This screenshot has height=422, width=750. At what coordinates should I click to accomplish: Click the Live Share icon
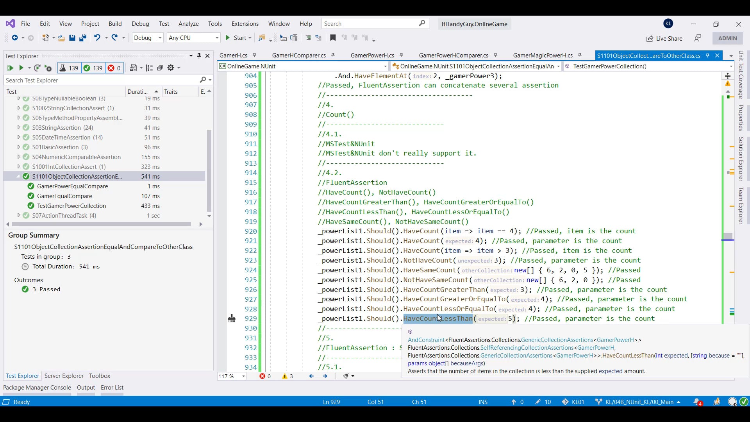click(x=650, y=38)
